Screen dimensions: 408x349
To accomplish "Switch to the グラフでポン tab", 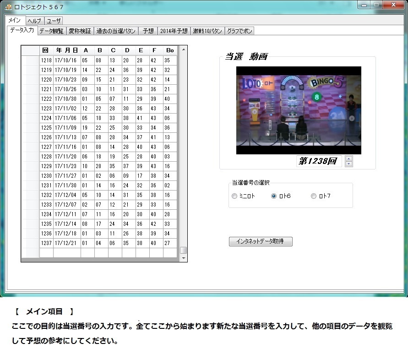I will (x=239, y=31).
